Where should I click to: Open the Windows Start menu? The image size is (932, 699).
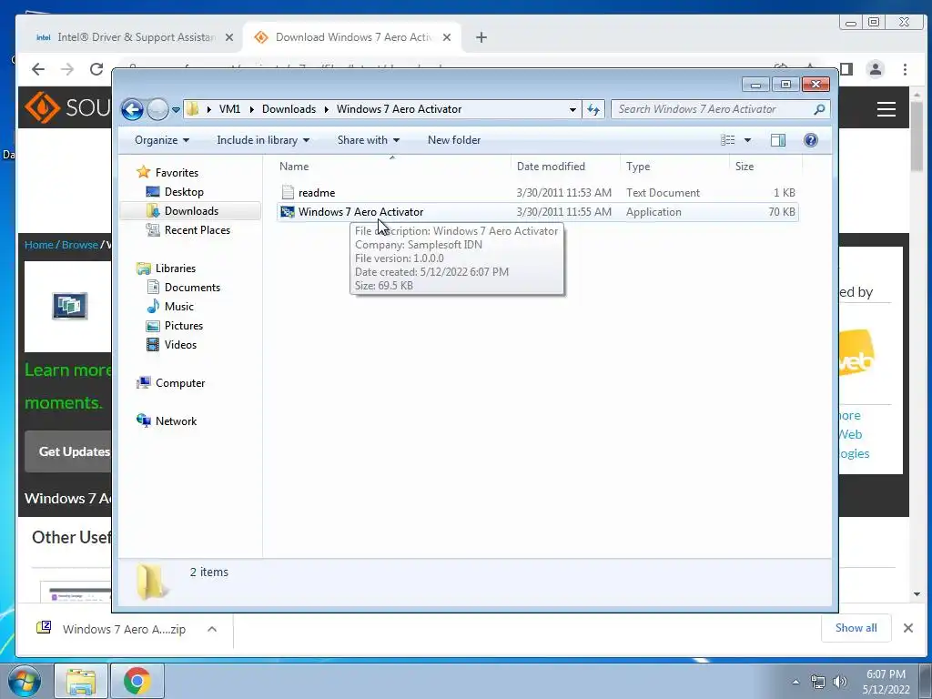(x=25, y=681)
